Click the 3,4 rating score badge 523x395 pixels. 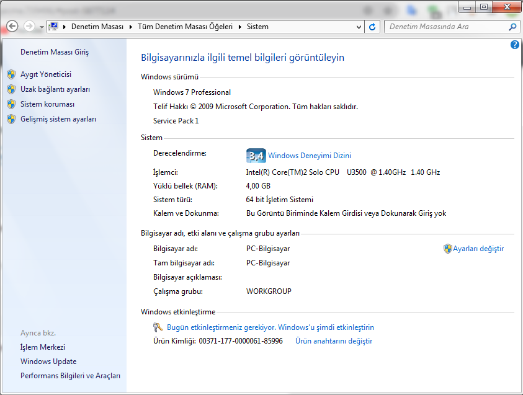tap(256, 156)
